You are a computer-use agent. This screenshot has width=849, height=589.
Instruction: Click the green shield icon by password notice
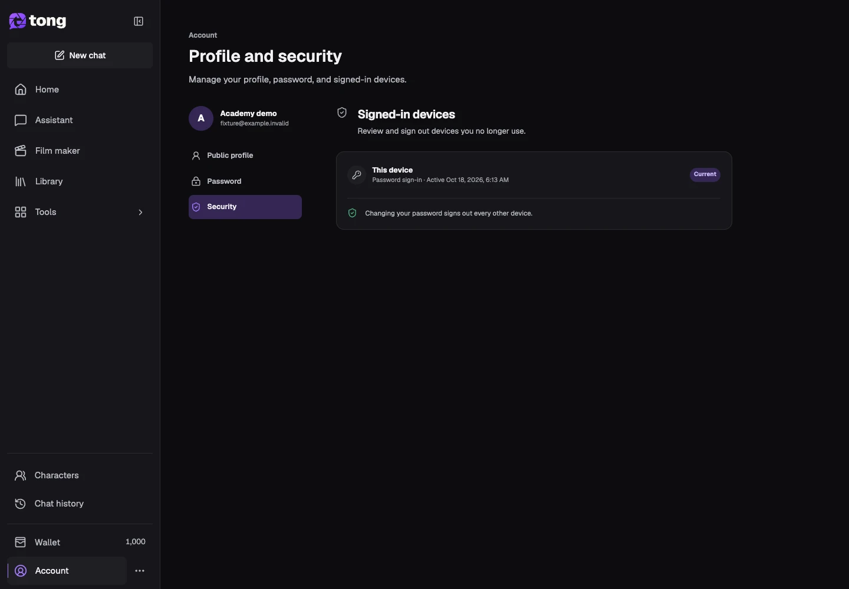click(x=353, y=213)
